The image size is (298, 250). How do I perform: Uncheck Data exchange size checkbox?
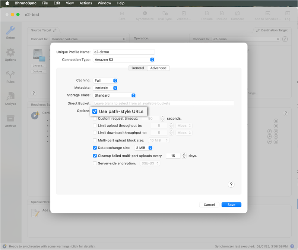click(x=95, y=148)
